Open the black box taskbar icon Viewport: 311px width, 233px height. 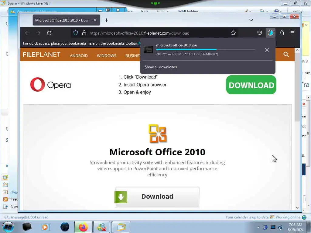(27, 227)
